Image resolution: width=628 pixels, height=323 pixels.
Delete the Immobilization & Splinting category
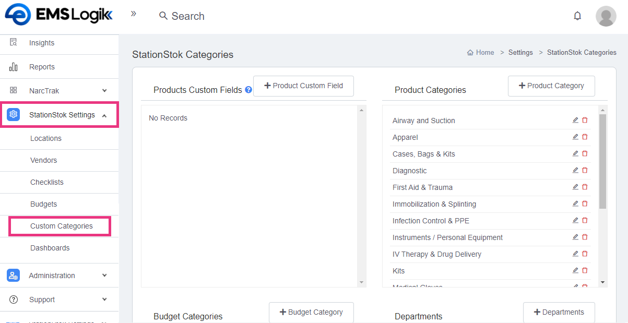(585, 204)
